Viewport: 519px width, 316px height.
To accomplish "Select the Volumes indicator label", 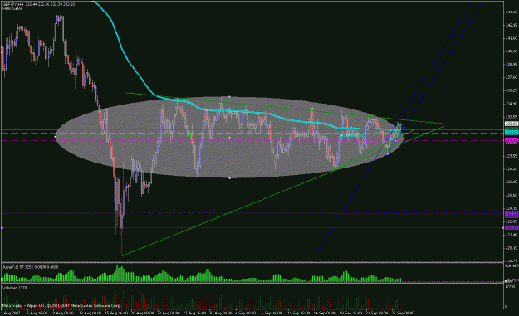I will [15, 288].
